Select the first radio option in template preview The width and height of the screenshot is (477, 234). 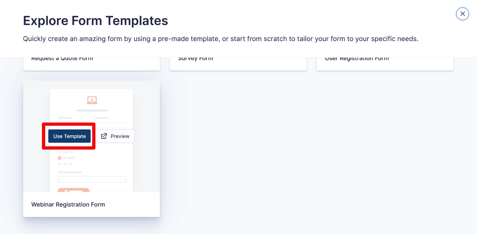click(x=59, y=152)
